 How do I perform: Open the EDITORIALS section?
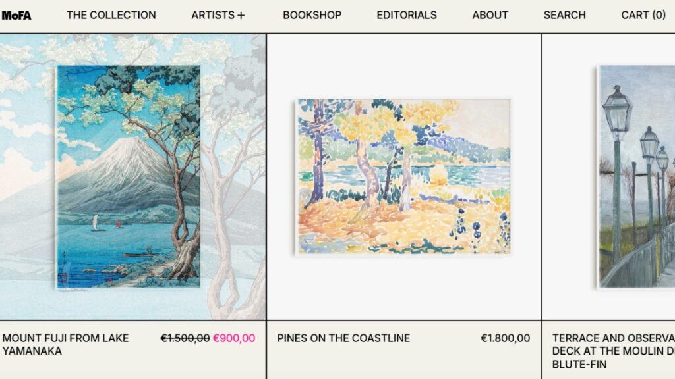point(406,15)
